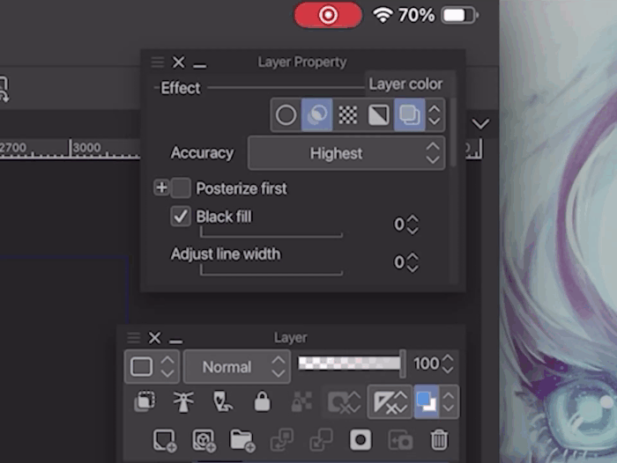The image size is (617, 463).
Task: Enable the Posterize first checkbox
Action: point(181,187)
